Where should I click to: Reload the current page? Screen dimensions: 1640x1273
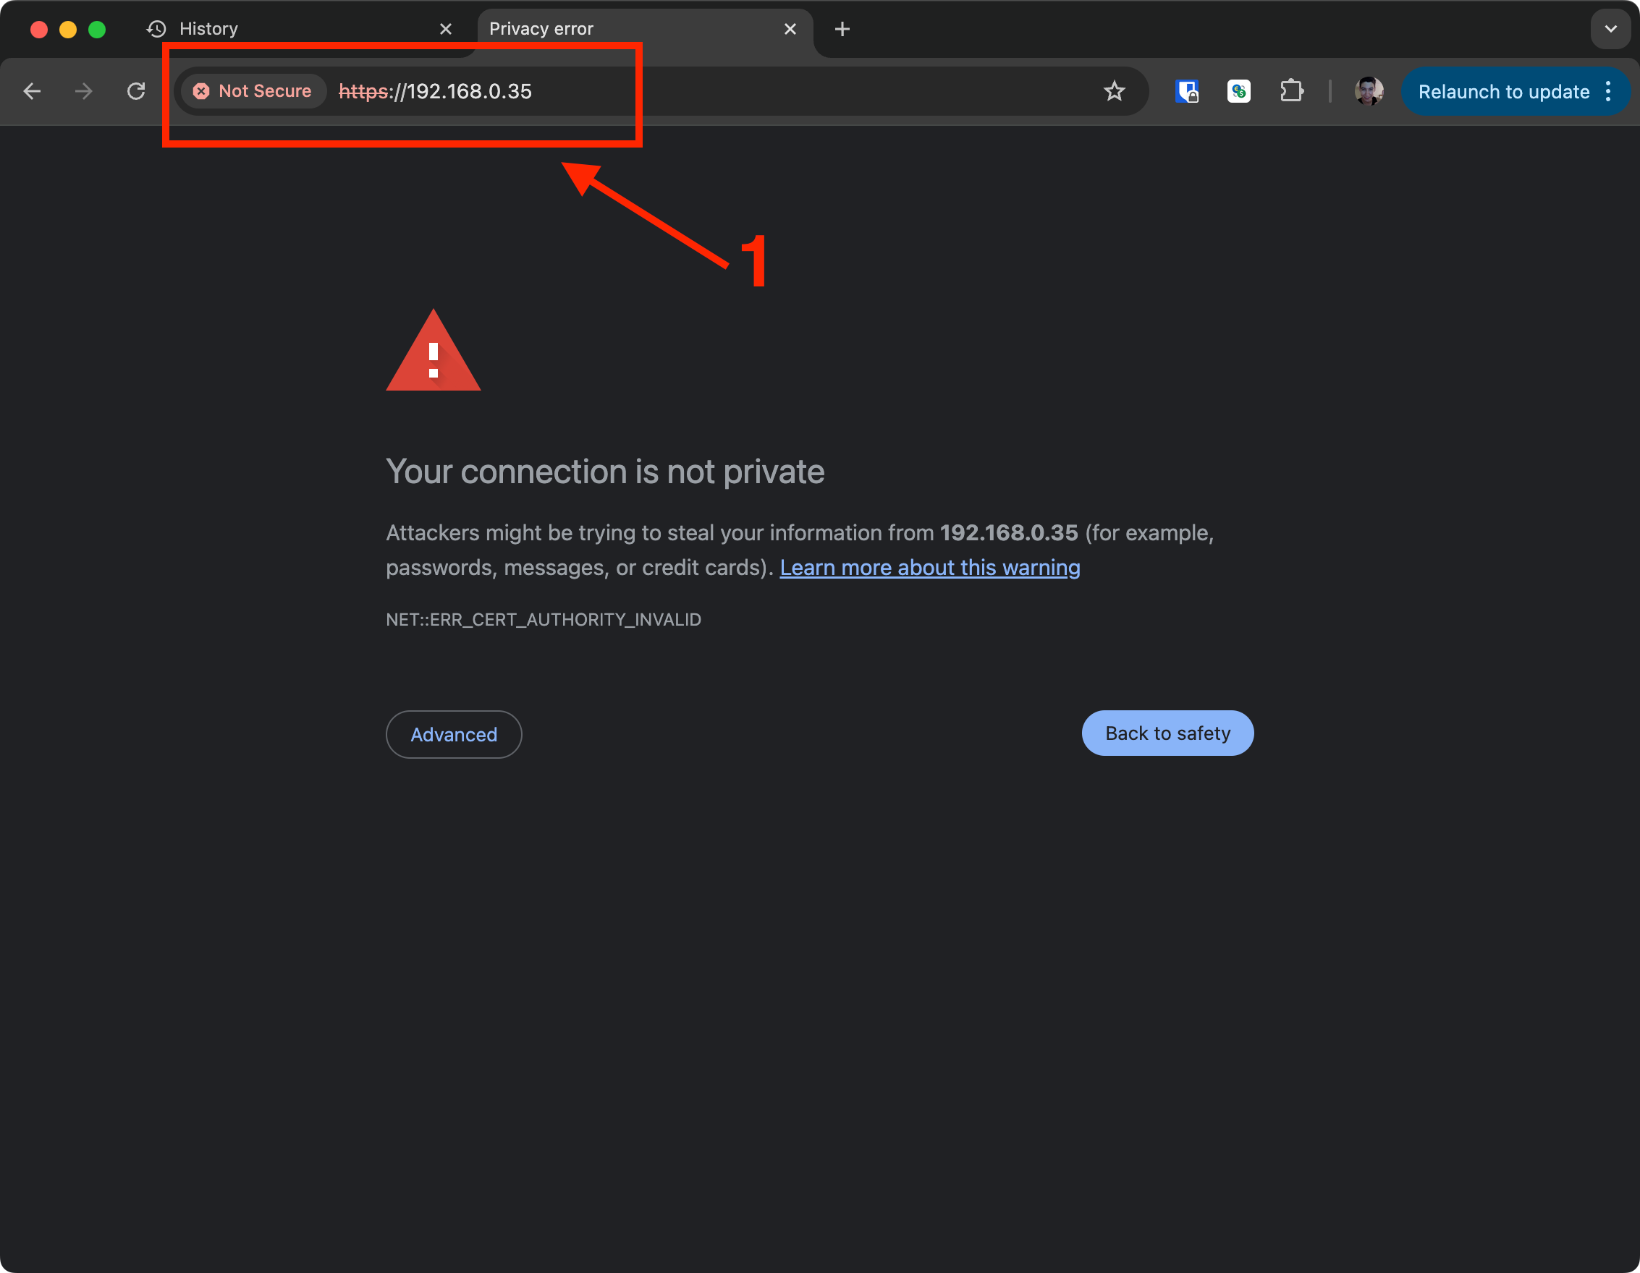136,92
